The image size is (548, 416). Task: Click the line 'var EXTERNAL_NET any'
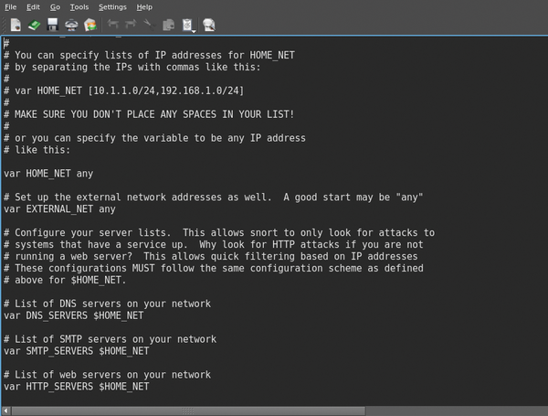pyautogui.click(x=59, y=209)
